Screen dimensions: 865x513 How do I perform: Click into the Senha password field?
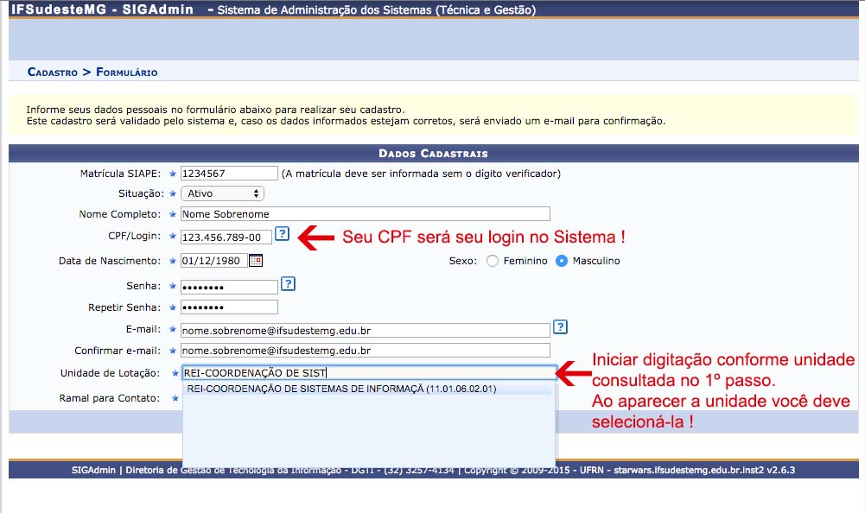(x=229, y=287)
